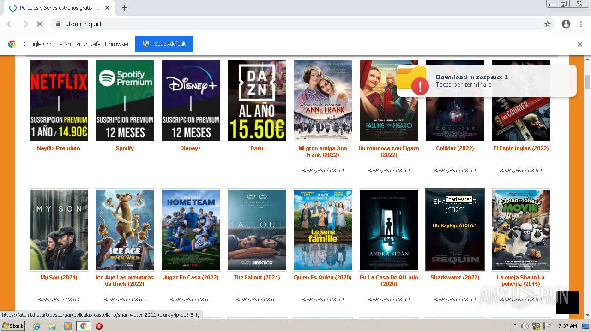Open Collider (2022) title link
The height and width of the screenshot is (332, 591).
(455, 148)
